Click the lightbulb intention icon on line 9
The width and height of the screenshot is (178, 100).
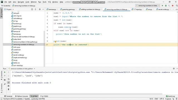(x=56, y=42)
